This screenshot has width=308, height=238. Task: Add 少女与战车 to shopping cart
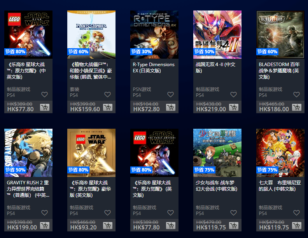234,226
